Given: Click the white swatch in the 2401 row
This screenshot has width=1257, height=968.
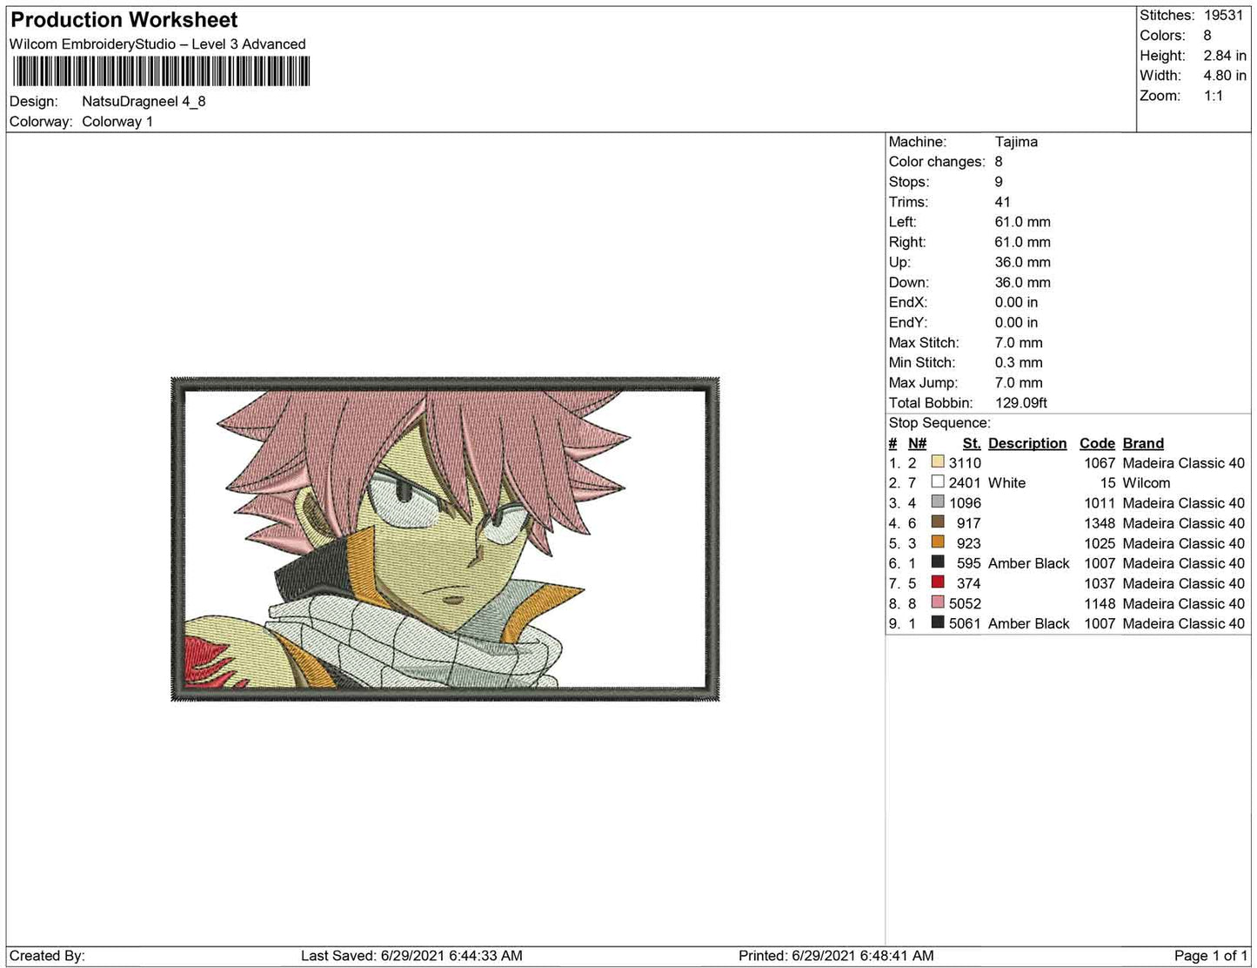Looking at the screenshot, I should 938,481.
